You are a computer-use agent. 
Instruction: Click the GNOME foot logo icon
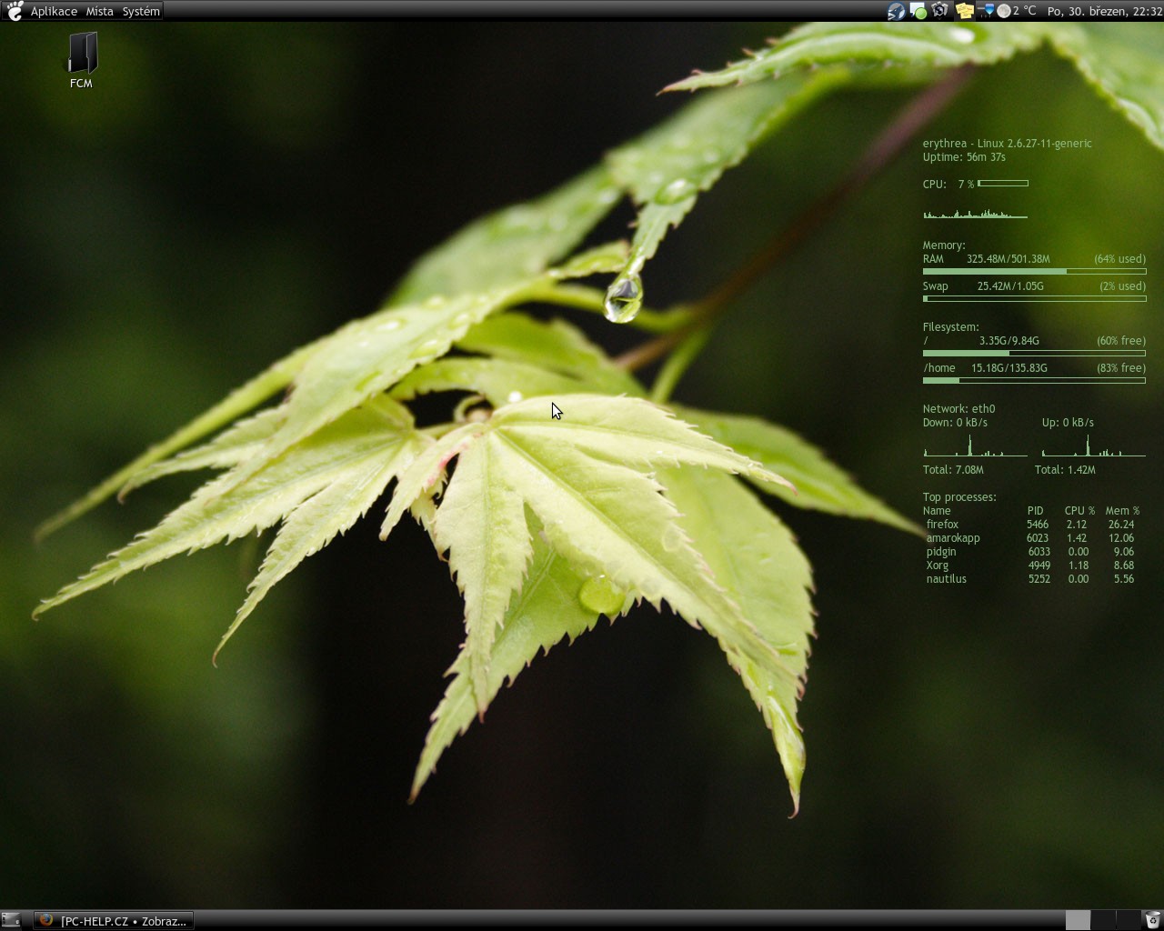[x=14, y=11]
